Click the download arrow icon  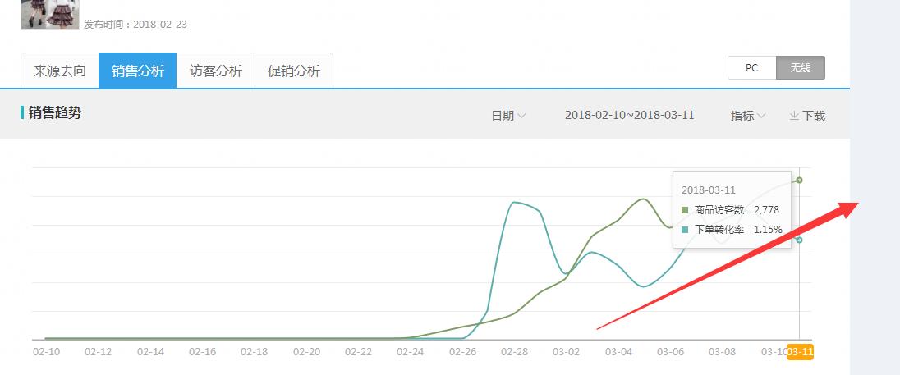[x=794, y=116]
